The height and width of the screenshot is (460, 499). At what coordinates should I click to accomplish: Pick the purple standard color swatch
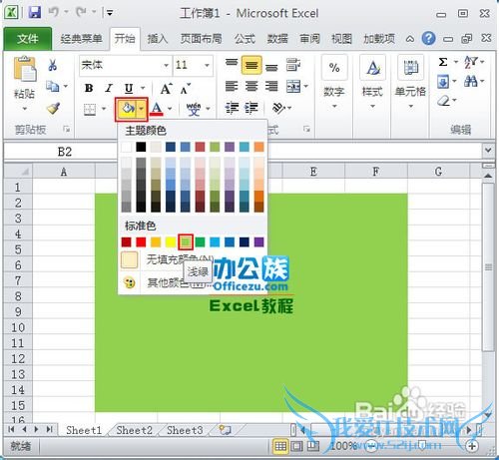pyautogui.click(x=258, y=241)
